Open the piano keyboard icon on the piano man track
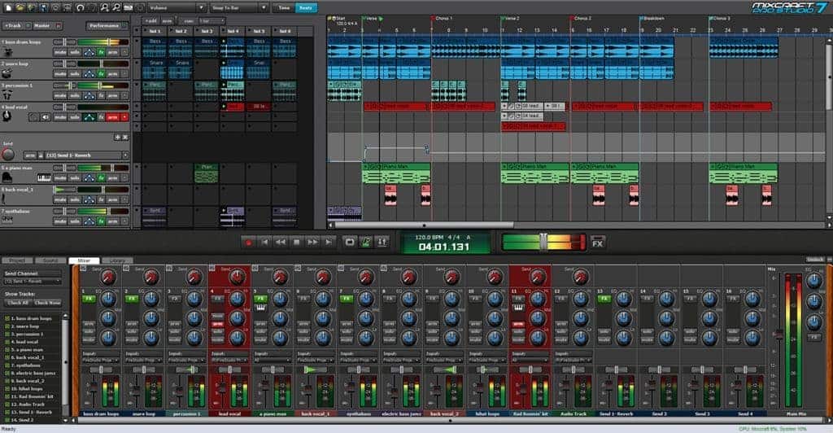The image size is (833, 433). (x=43, y=177)
